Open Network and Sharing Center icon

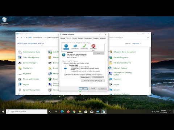click(110, 74)
